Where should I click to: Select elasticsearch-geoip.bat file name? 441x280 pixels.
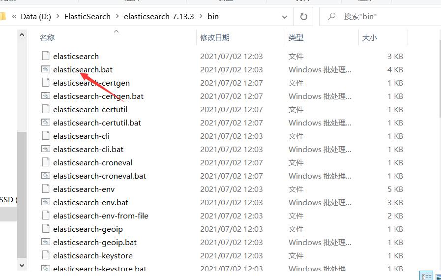(x=95, y=242)
